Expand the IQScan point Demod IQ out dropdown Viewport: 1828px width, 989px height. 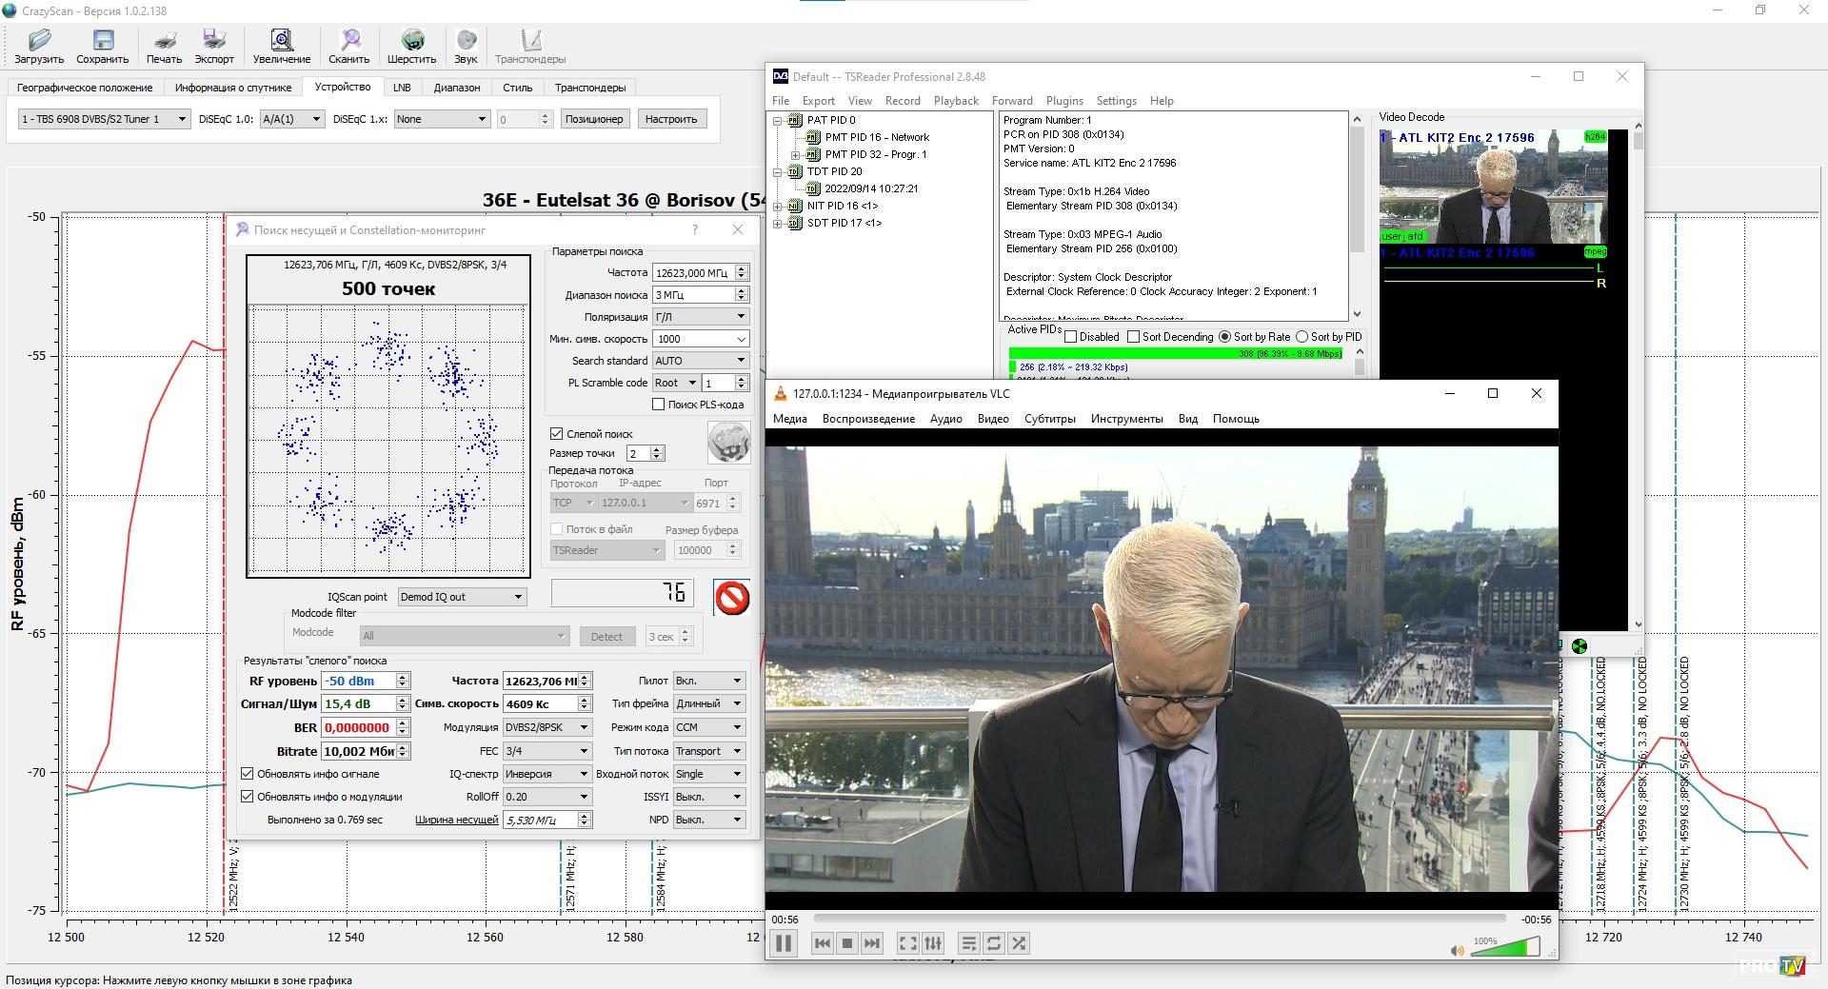point(462,597)
